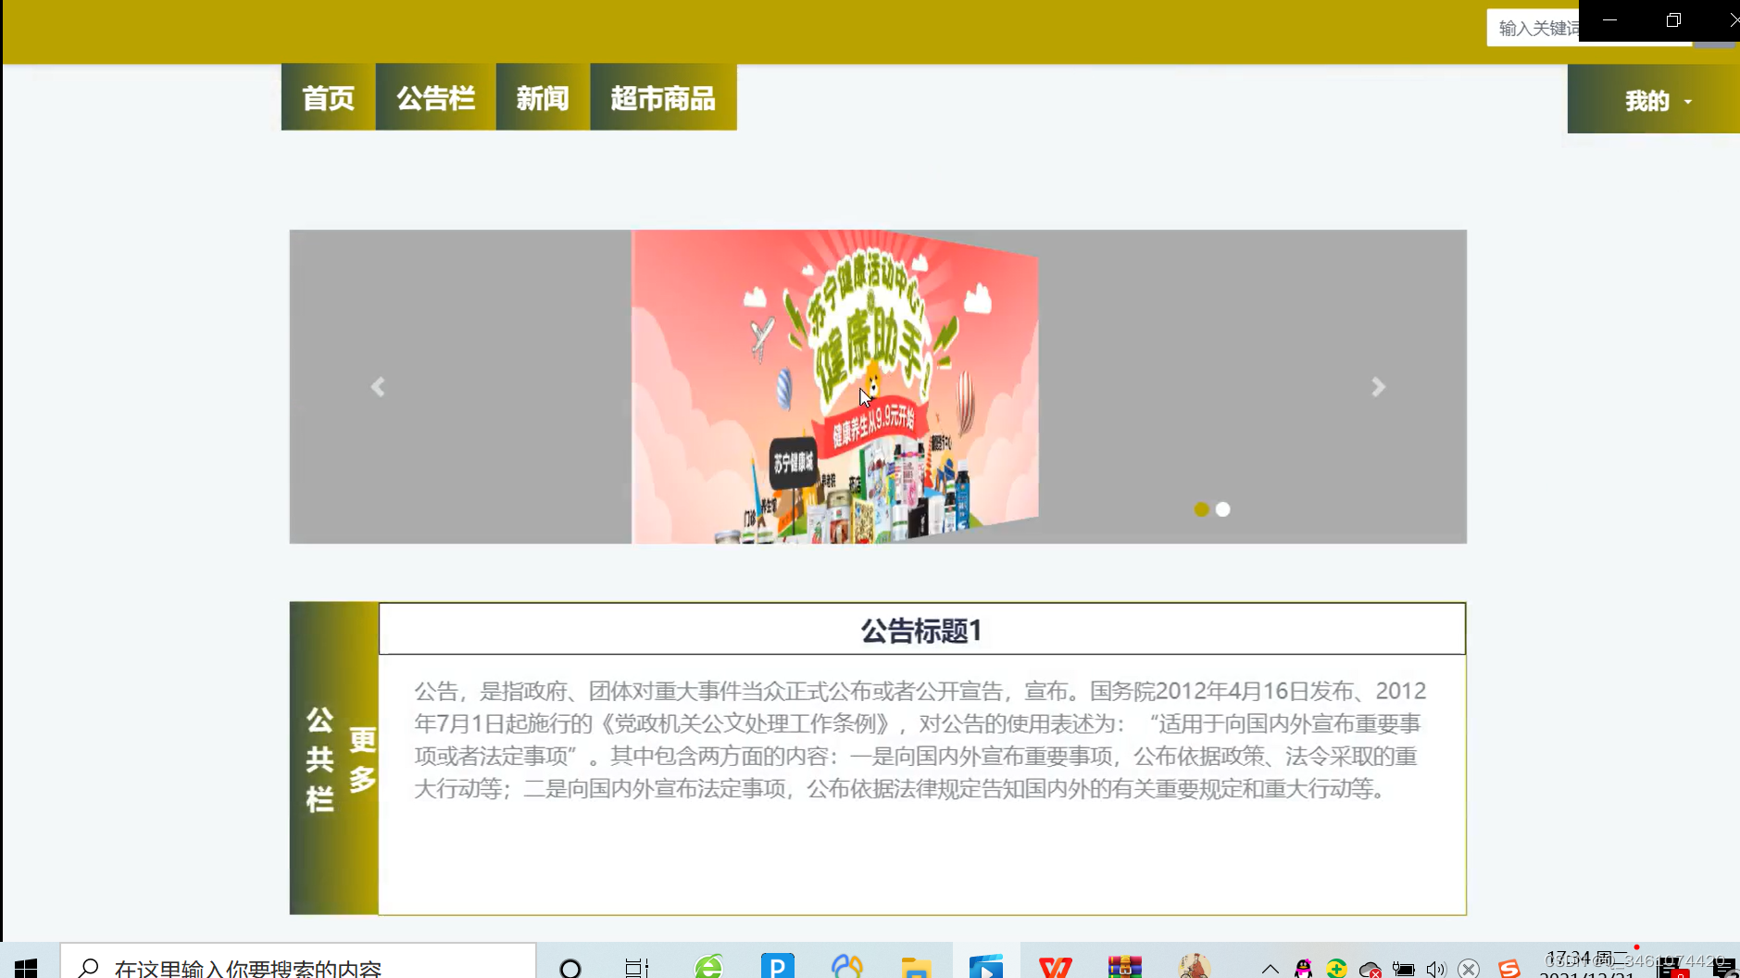Open QQ penguin tray icon
Screen dimensions: 1740x978
[x=1303, y=969]
